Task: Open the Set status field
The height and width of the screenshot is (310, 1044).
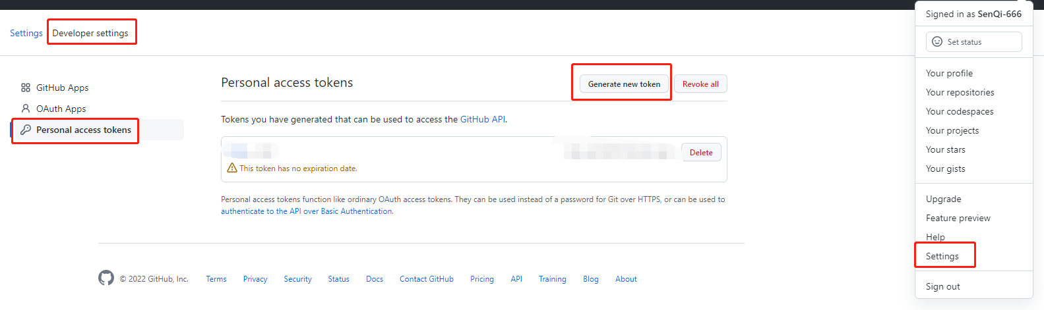Action: coord(973,41)
